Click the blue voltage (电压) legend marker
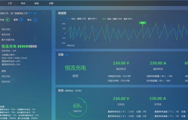188x120 pixels. 68,19
